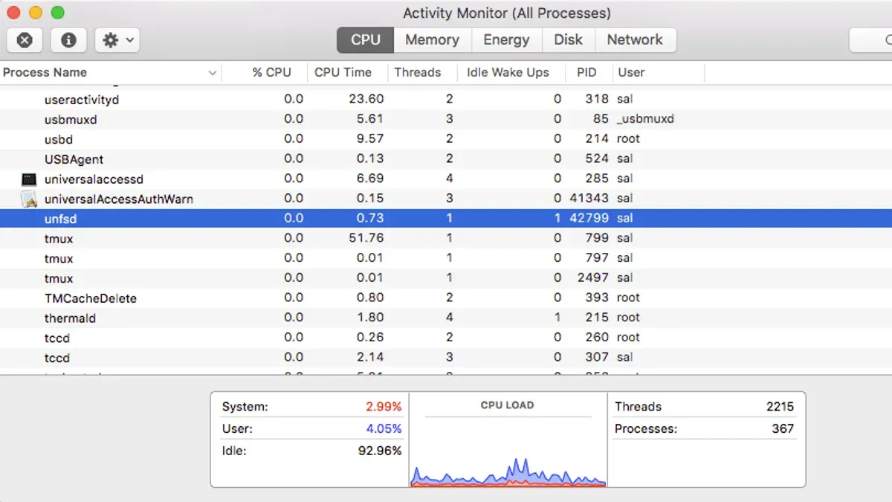Select the usbd process row
The height and width of the screenshot is (502, 892).
[446, 139]
